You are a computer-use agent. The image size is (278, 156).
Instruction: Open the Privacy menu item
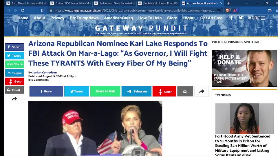[x=57, y=18]
